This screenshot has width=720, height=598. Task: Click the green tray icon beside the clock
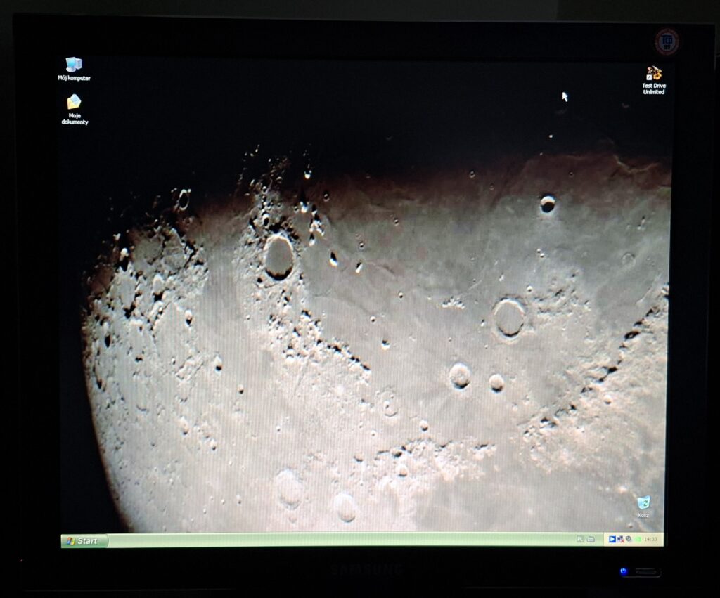[637, 539]
